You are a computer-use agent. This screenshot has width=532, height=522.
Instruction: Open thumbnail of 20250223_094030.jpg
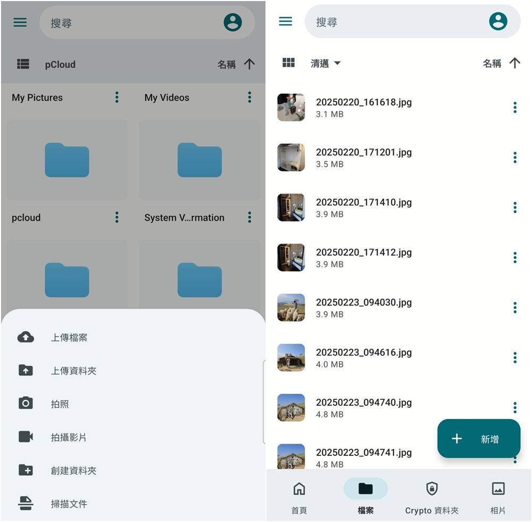291,307
